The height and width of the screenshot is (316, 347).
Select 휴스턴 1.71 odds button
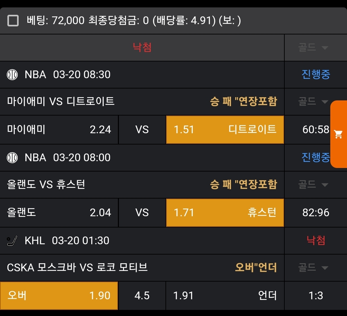point(225,213)
